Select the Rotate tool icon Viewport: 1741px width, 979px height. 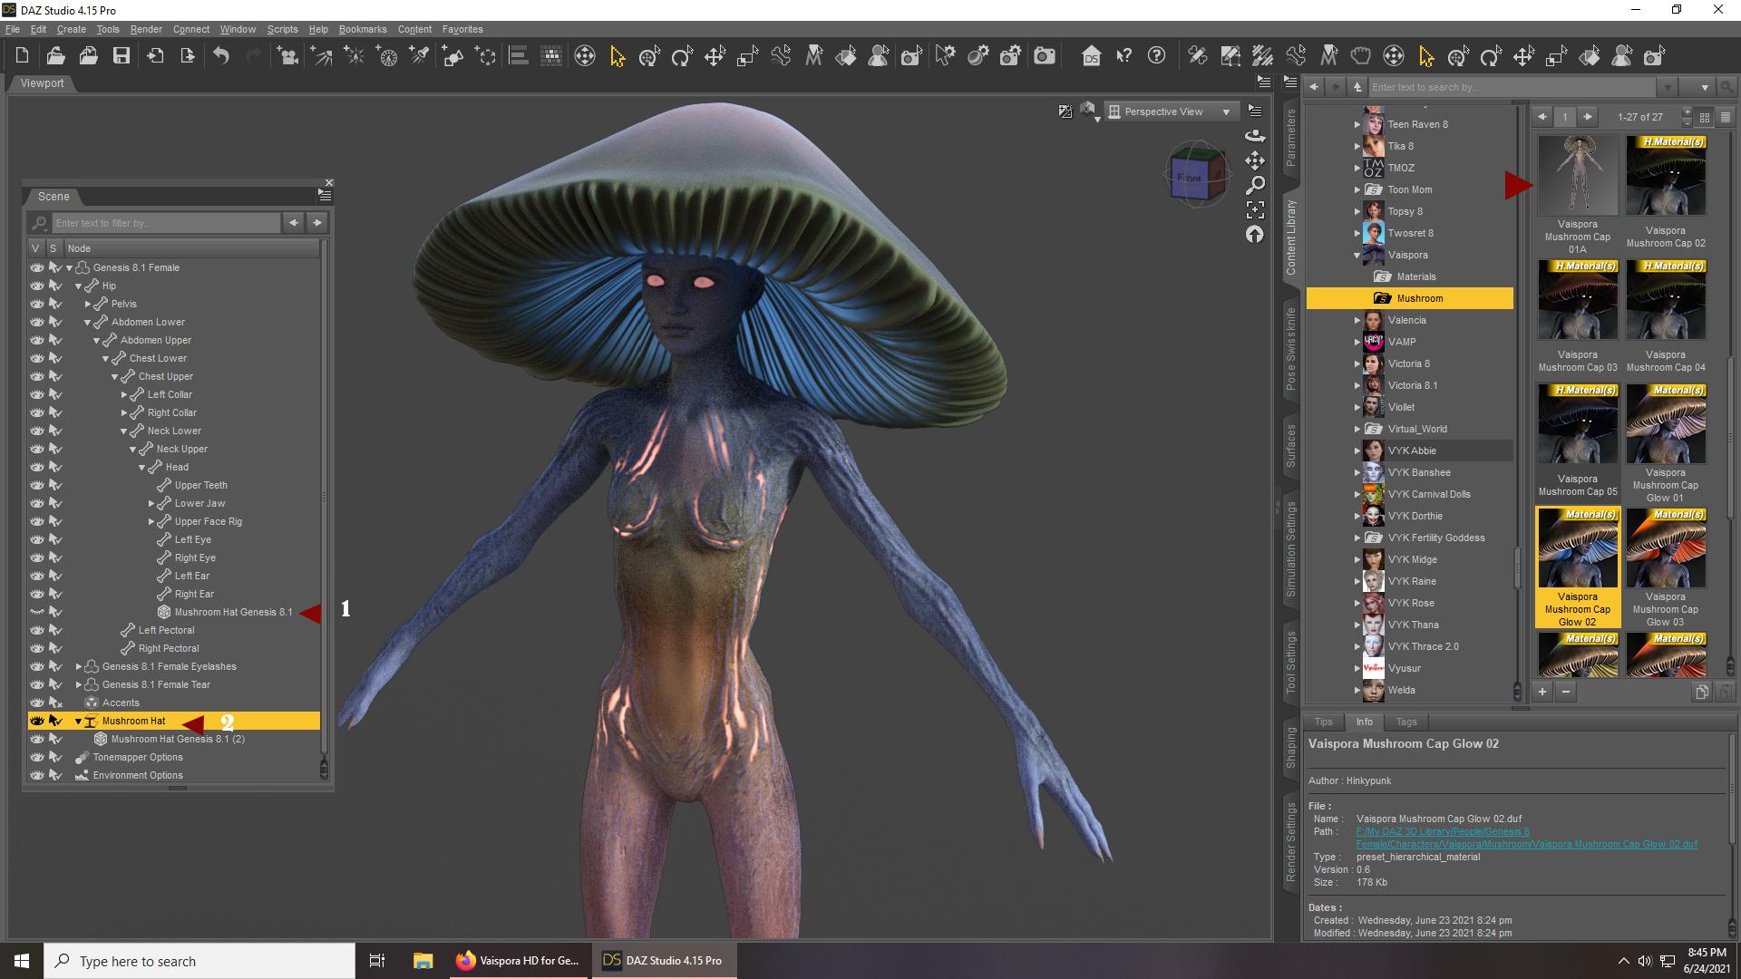pos(681,56)
